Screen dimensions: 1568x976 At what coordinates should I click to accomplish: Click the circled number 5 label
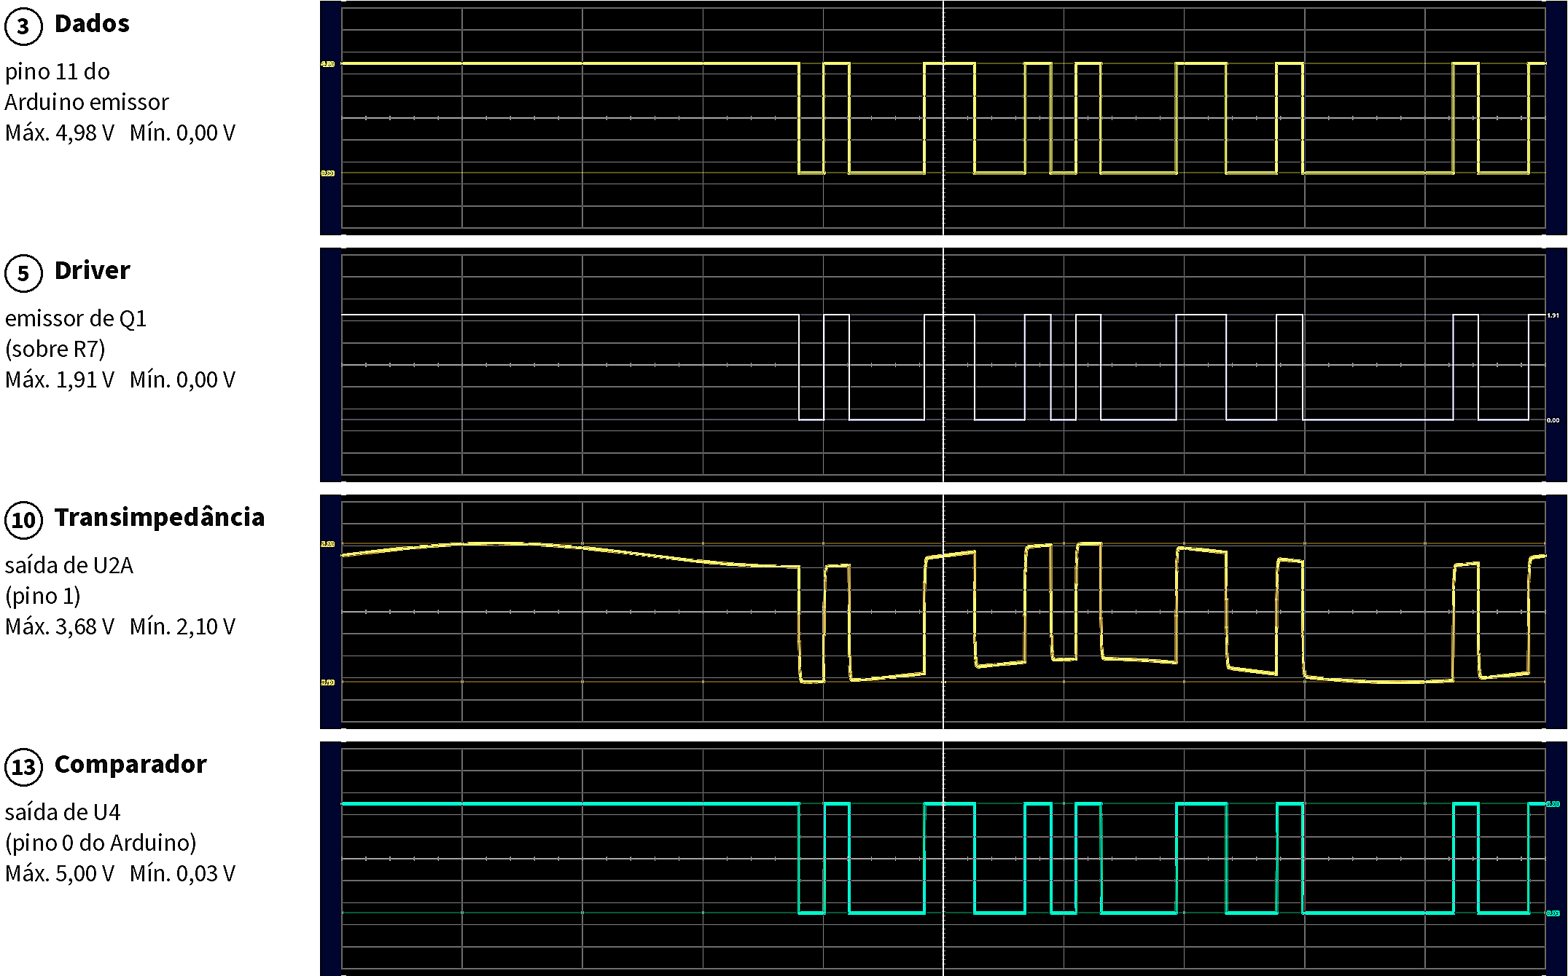(23, 274)
